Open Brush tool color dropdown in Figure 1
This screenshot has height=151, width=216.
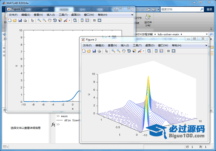[x=69, y=21]
